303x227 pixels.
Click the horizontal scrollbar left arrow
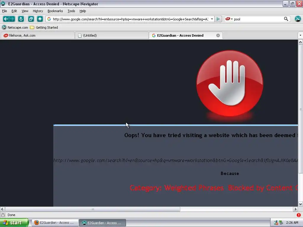pyautogui.click(x=2, y=209)
